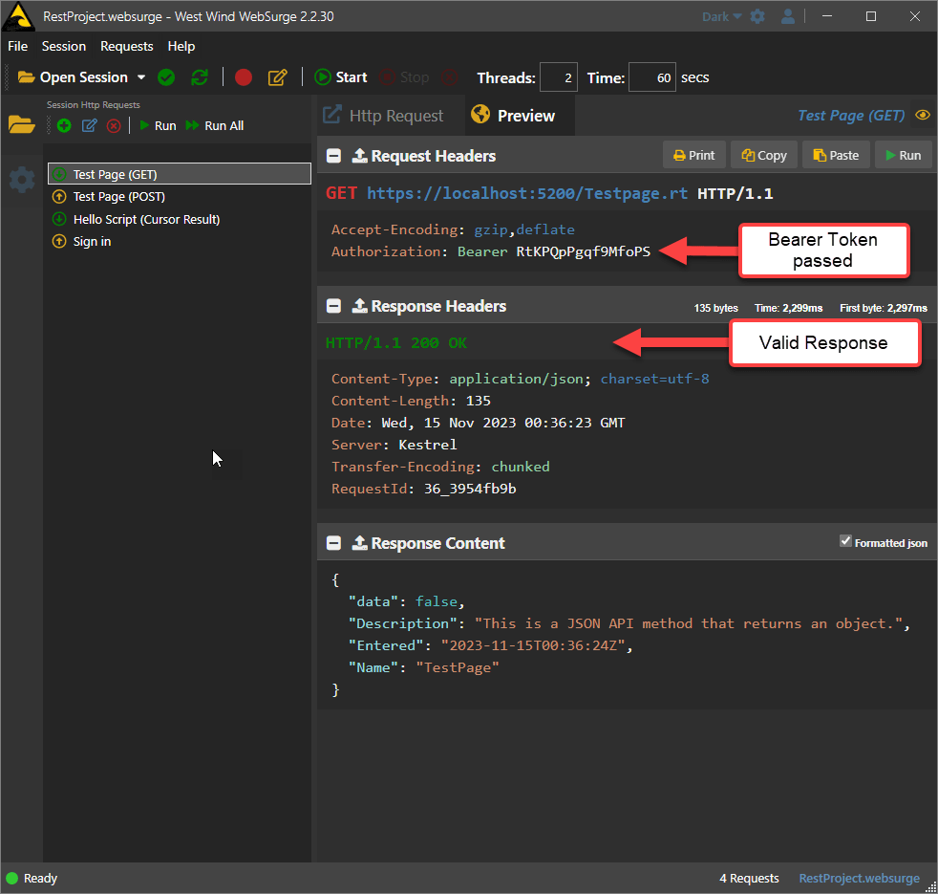The width and height of the screenshot is (938, 894).
Task: Click the HTTP/1.1 200 OK status line
Action: [x=396, y=342]
